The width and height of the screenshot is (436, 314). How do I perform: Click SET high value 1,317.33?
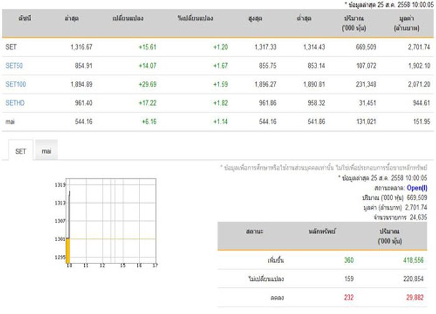tap(265, 47)
